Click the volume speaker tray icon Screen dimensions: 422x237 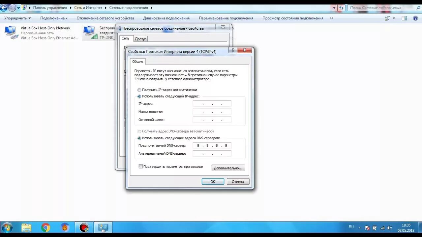click(389, 228)
